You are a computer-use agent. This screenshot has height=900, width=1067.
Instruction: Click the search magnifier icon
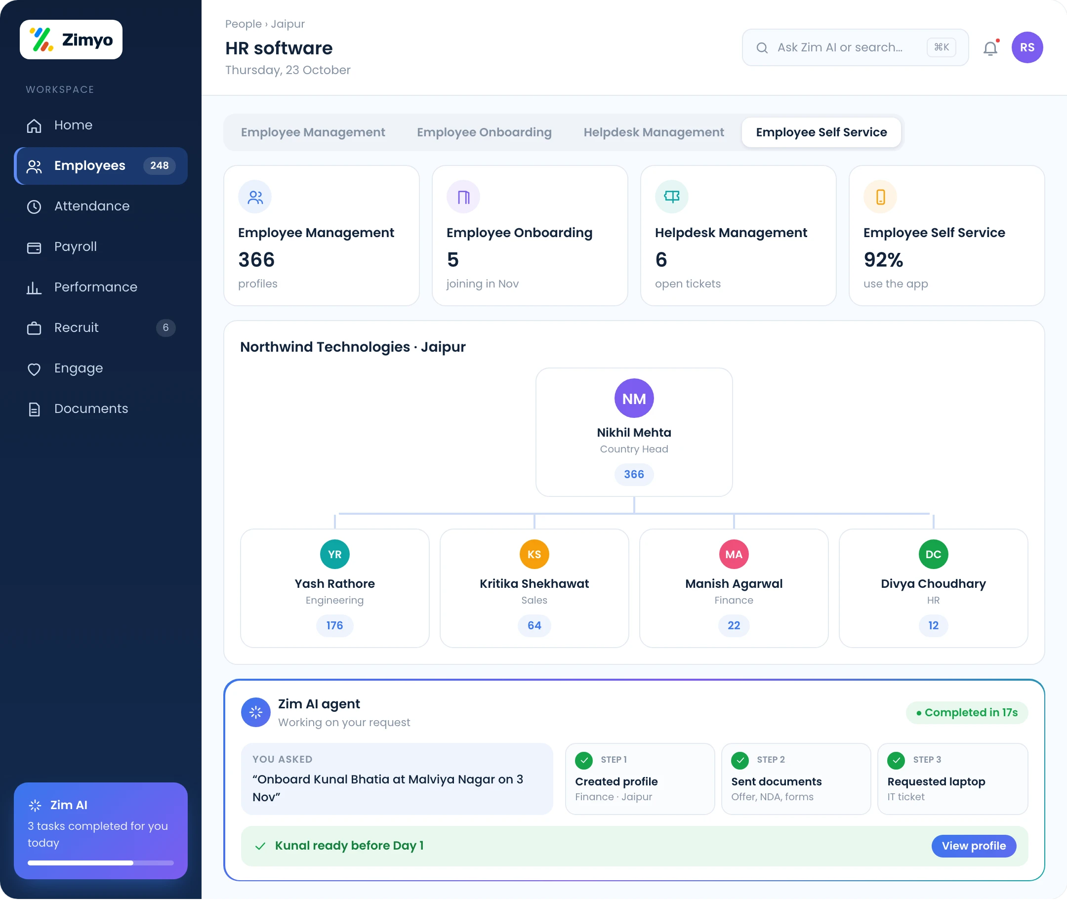pyautogui.click(x=762, y=48)
